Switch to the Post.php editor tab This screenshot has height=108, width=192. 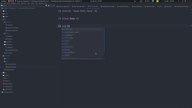pos(169,7)
